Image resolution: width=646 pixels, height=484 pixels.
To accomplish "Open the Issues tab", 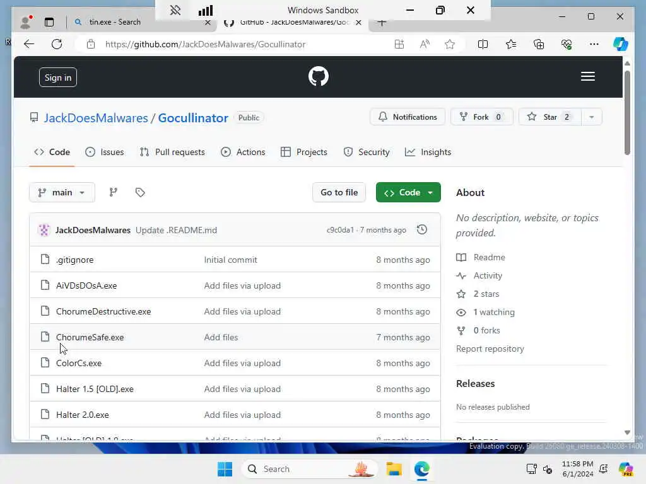I will pos(105,153).
